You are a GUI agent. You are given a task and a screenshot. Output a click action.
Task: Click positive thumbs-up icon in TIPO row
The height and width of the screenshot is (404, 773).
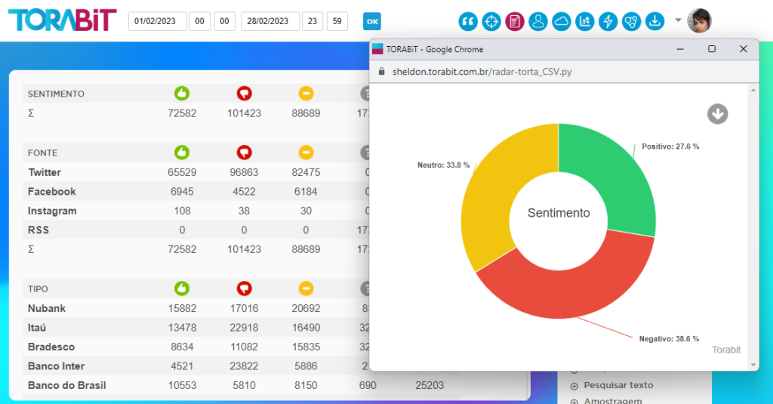182,288
